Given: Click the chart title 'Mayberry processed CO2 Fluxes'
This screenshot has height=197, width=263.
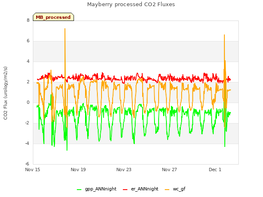Looking at the screenshot, I should pyautogui.click(x=131, y=5).
